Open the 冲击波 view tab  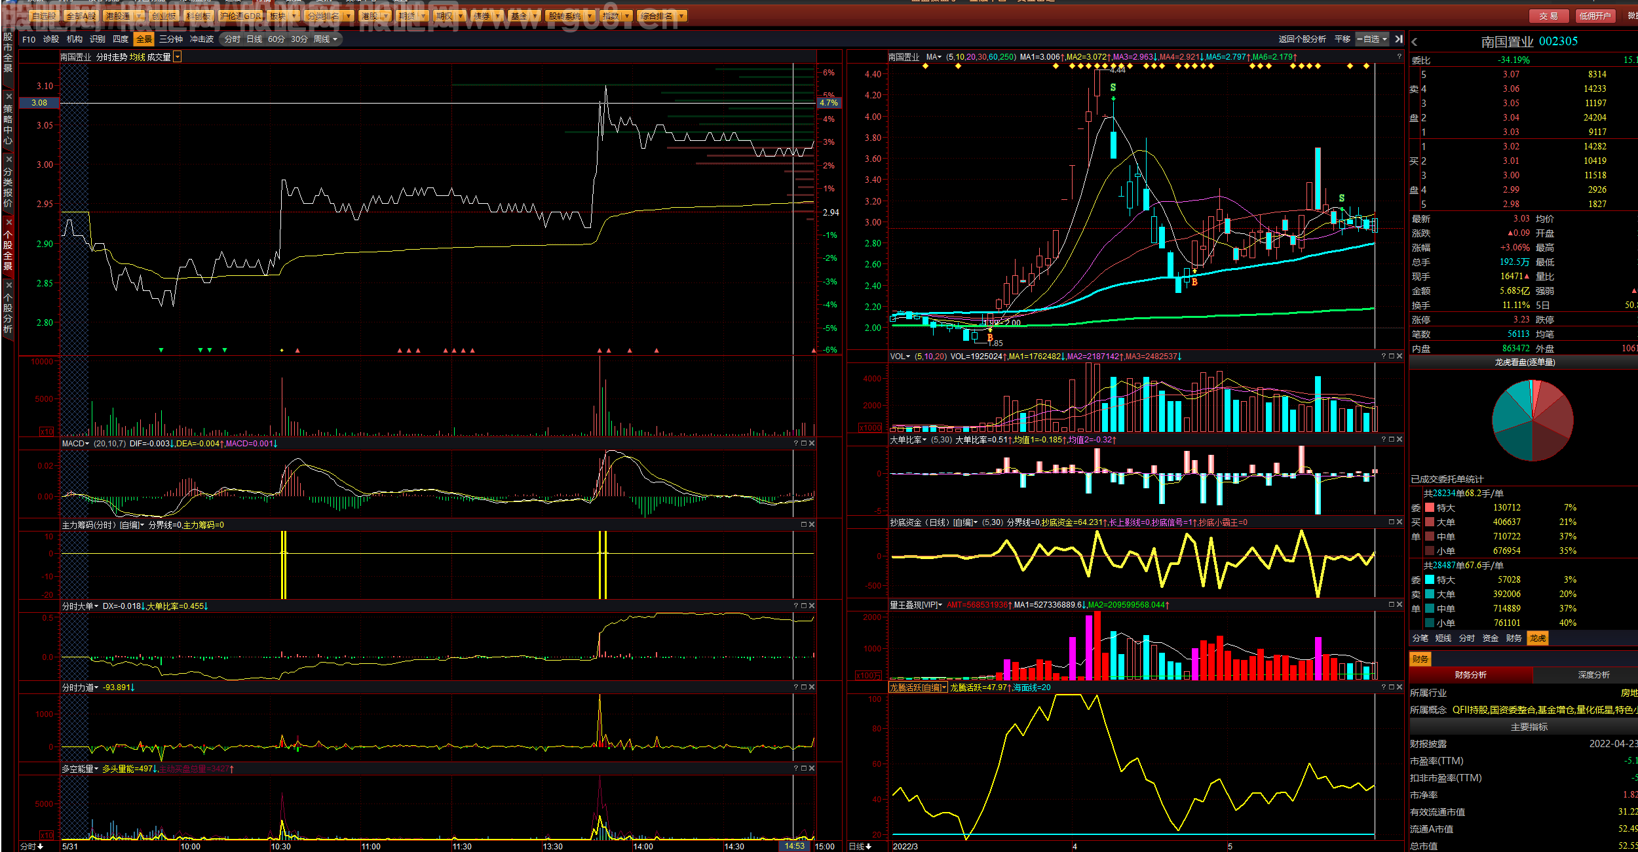202,39
